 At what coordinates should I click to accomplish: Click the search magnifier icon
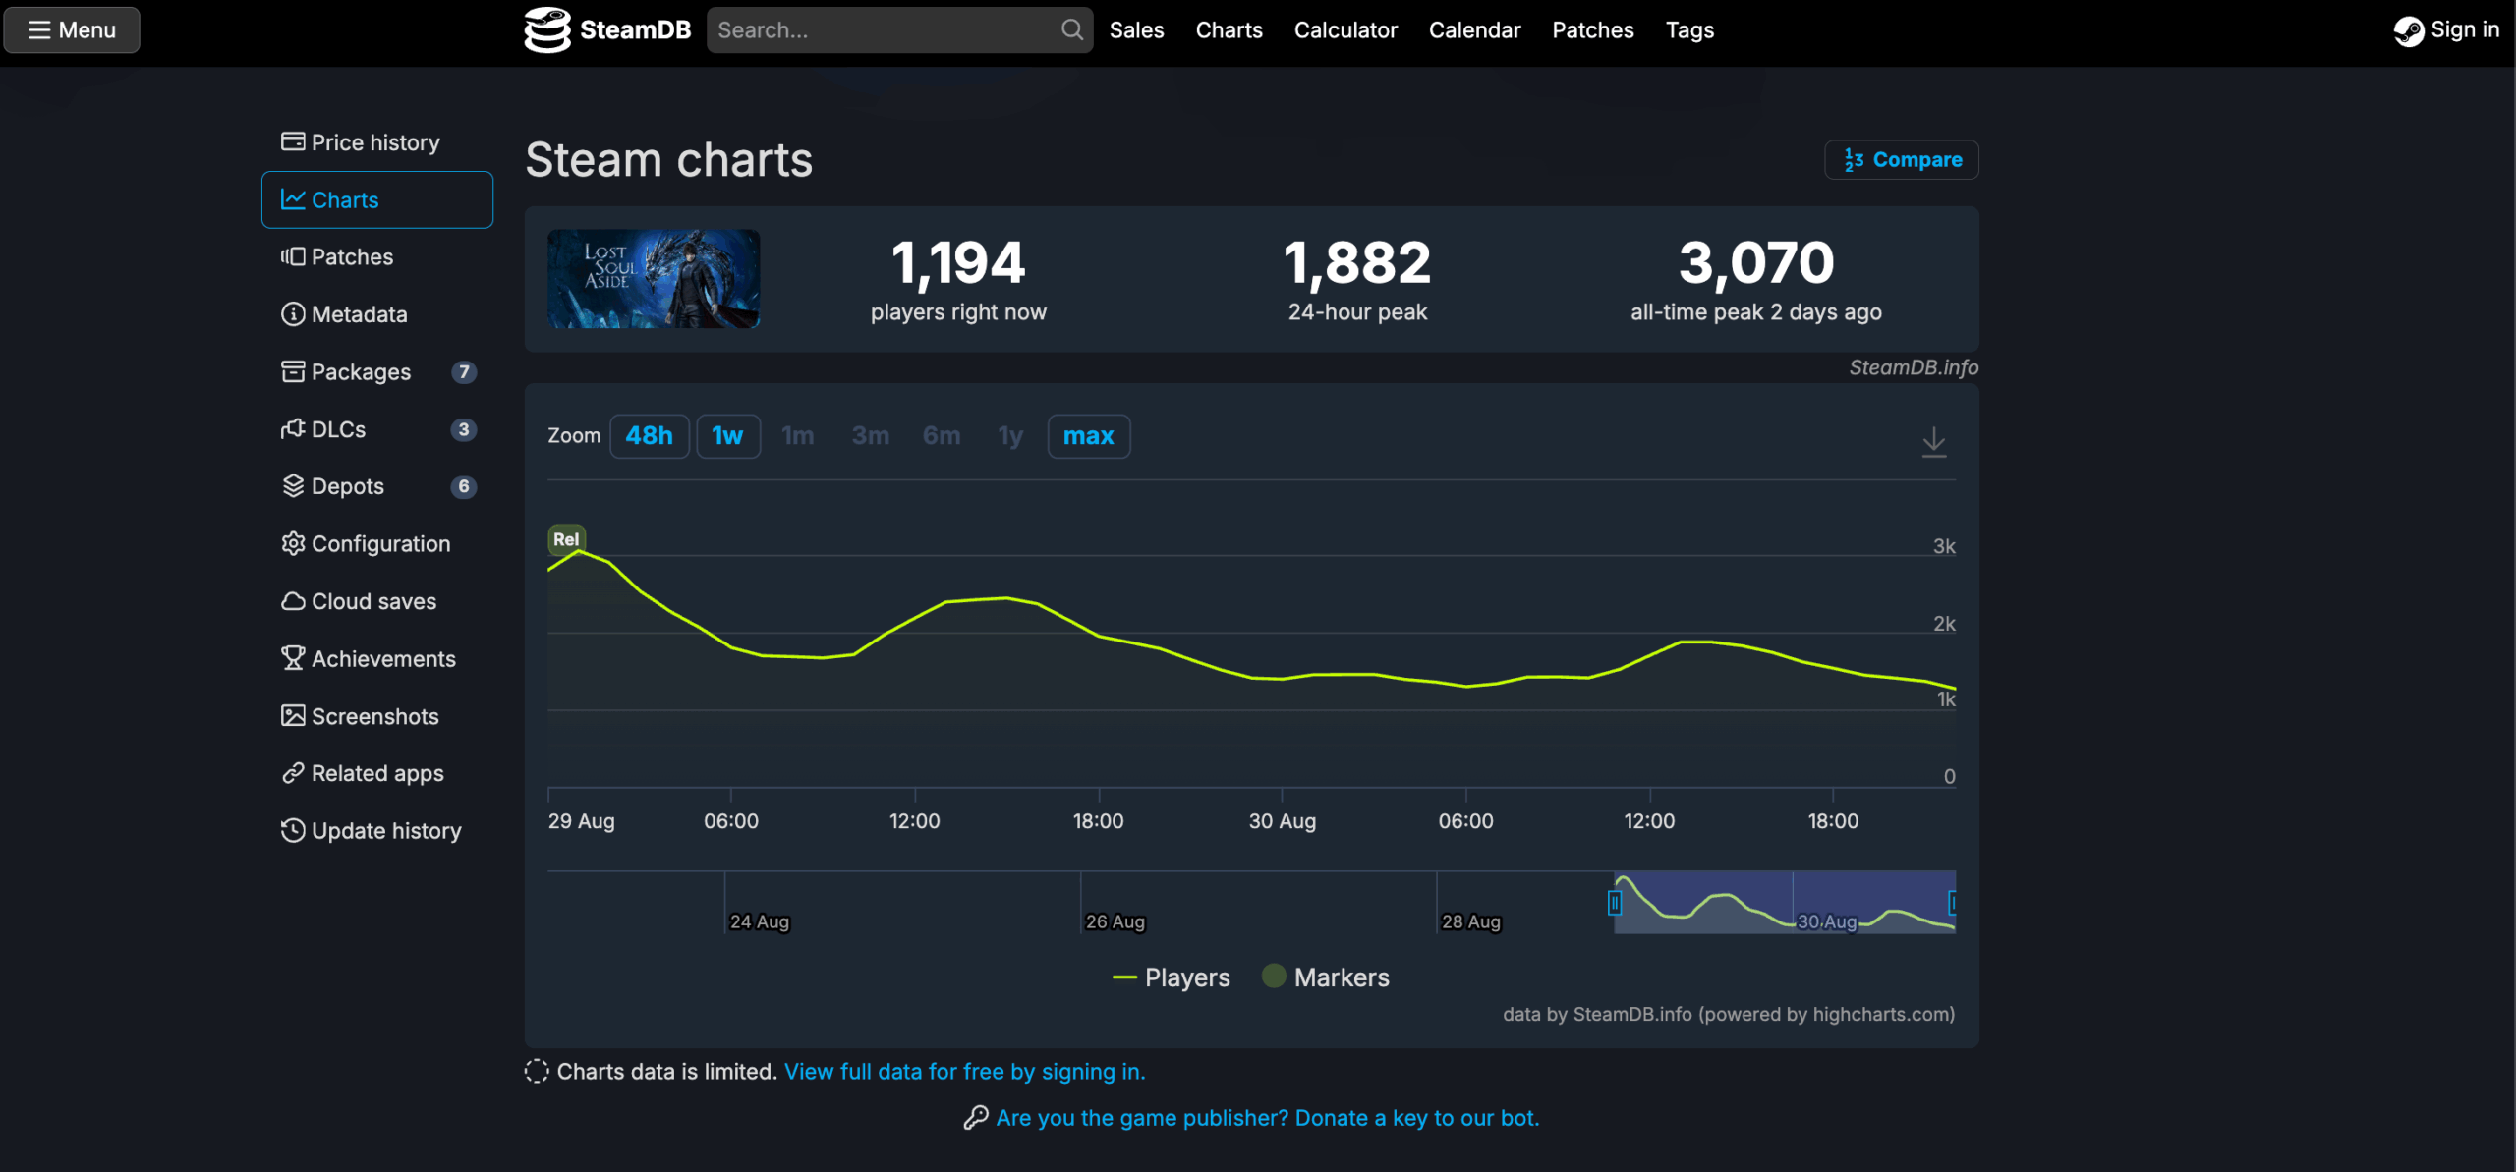(x=1072, y=29)
